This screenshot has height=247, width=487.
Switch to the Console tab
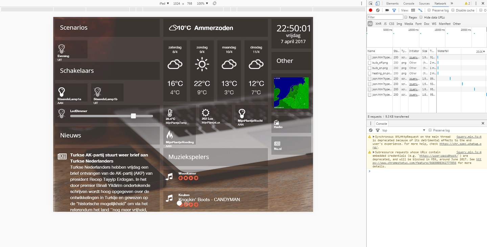point(409,3)
